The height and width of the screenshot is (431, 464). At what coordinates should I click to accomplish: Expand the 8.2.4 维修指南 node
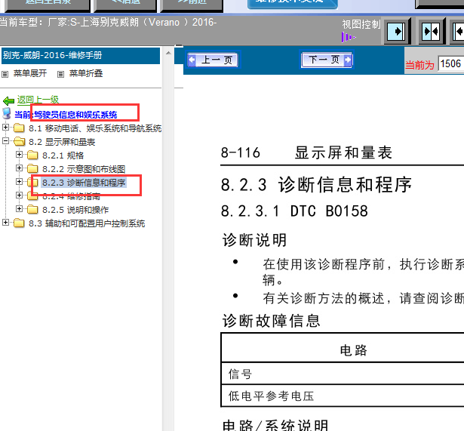click(19, 195)
